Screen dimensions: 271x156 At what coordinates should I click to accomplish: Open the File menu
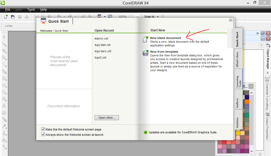(8, 9)
